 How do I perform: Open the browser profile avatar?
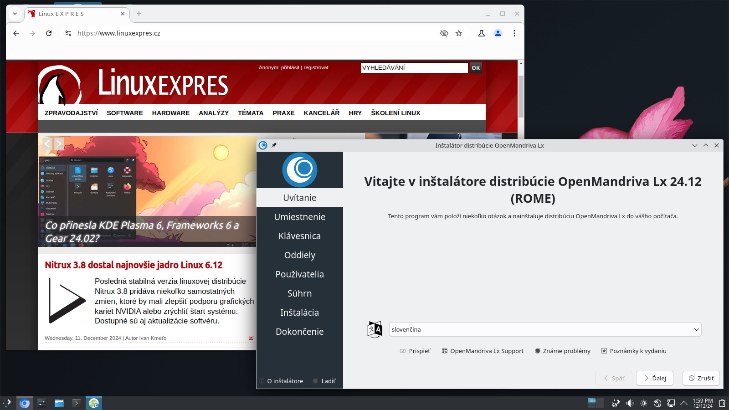tap(498, 33)
